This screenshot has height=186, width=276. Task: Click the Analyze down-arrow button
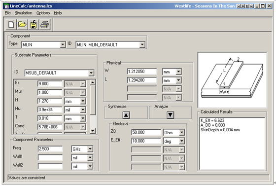tap(170, 115)
